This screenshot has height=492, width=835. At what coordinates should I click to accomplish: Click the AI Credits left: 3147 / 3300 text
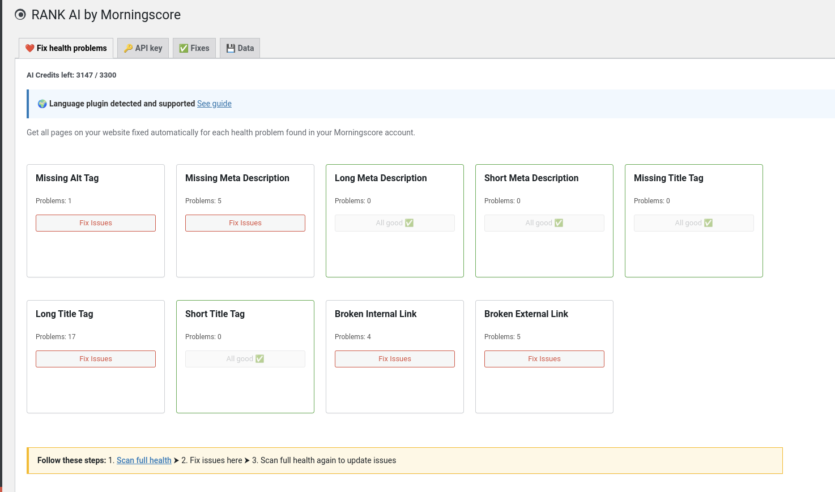pyautogui.click(x=71, y=75)
